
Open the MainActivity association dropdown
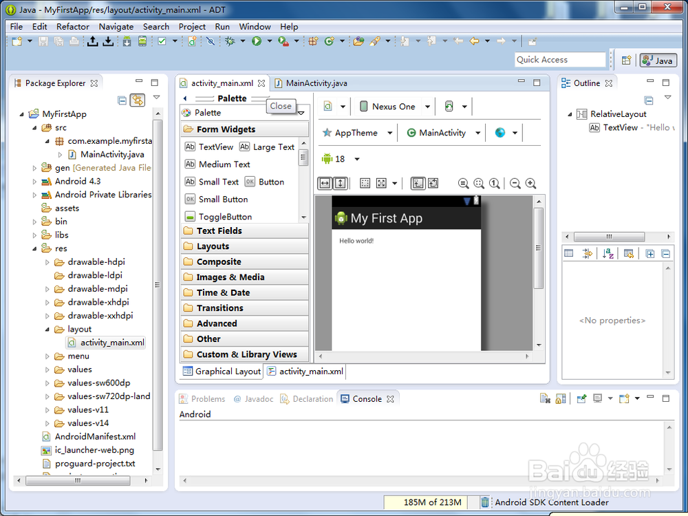coord(478,133)
